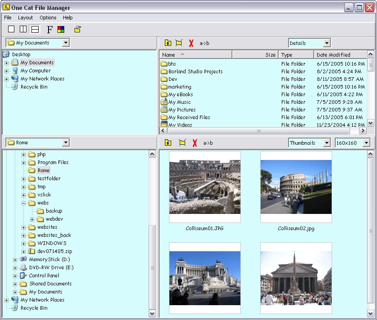Sort by Date Modified column header
377x320 pixels.
341,55
